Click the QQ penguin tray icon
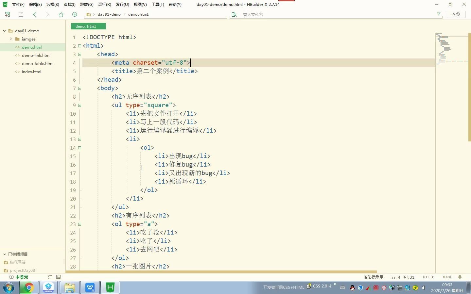Image resolution: width=471 pixels, height=294 pixels. coord(352,288)
